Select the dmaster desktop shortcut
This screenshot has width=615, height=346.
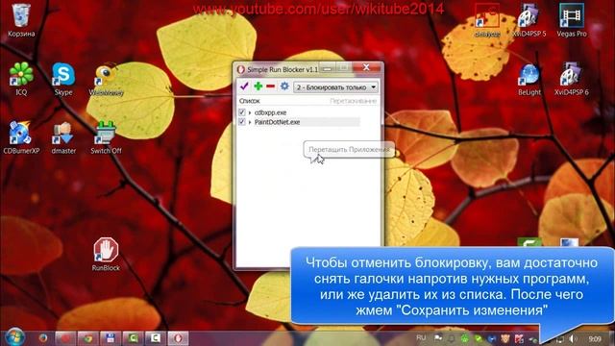pos(63,137)
